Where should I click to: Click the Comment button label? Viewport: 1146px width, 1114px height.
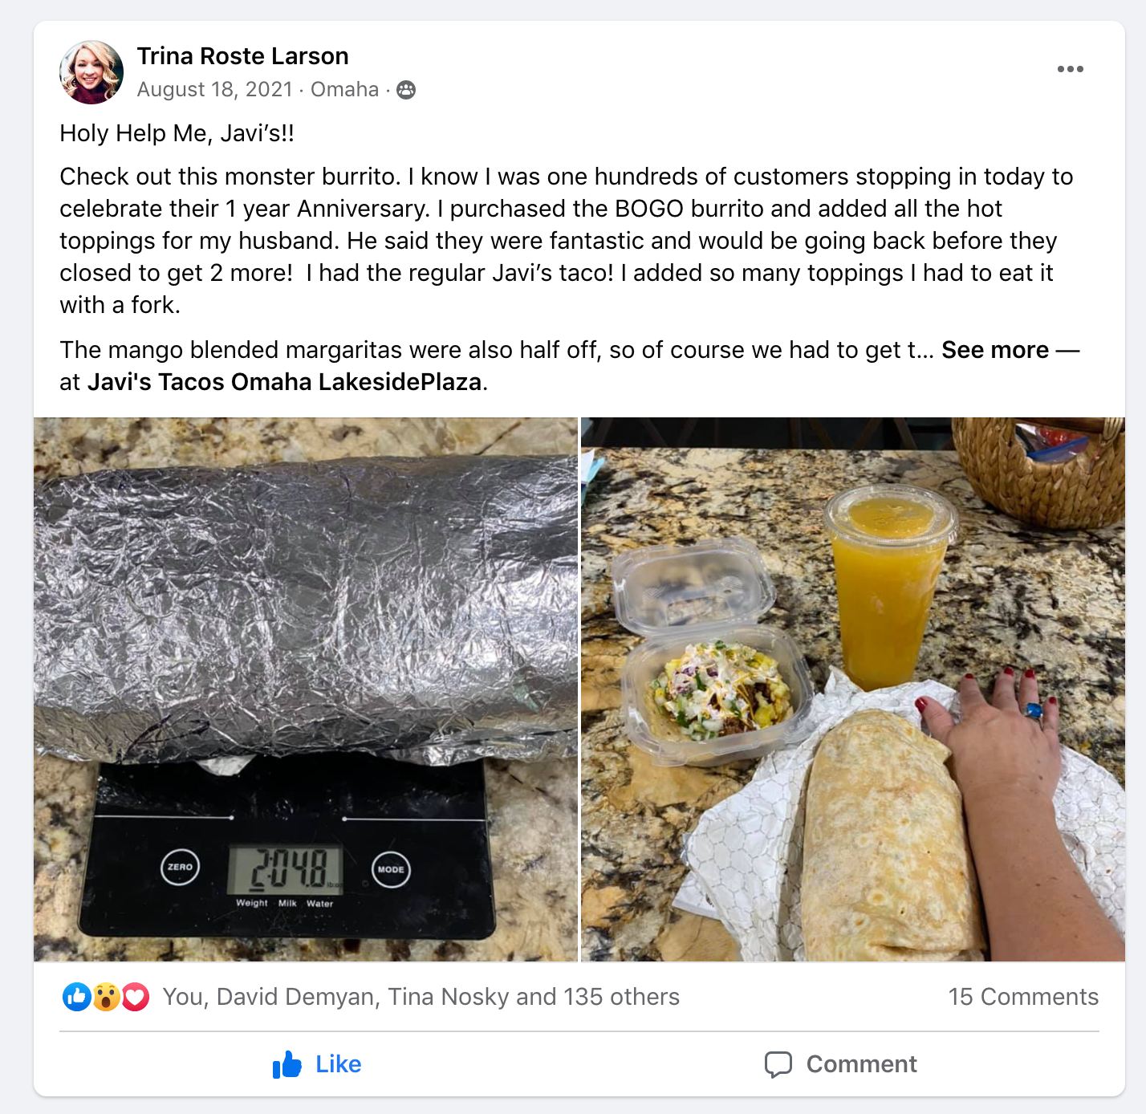coord(861,1064)
